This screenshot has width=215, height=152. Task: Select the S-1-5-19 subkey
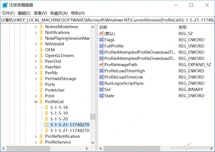point(59,113)
